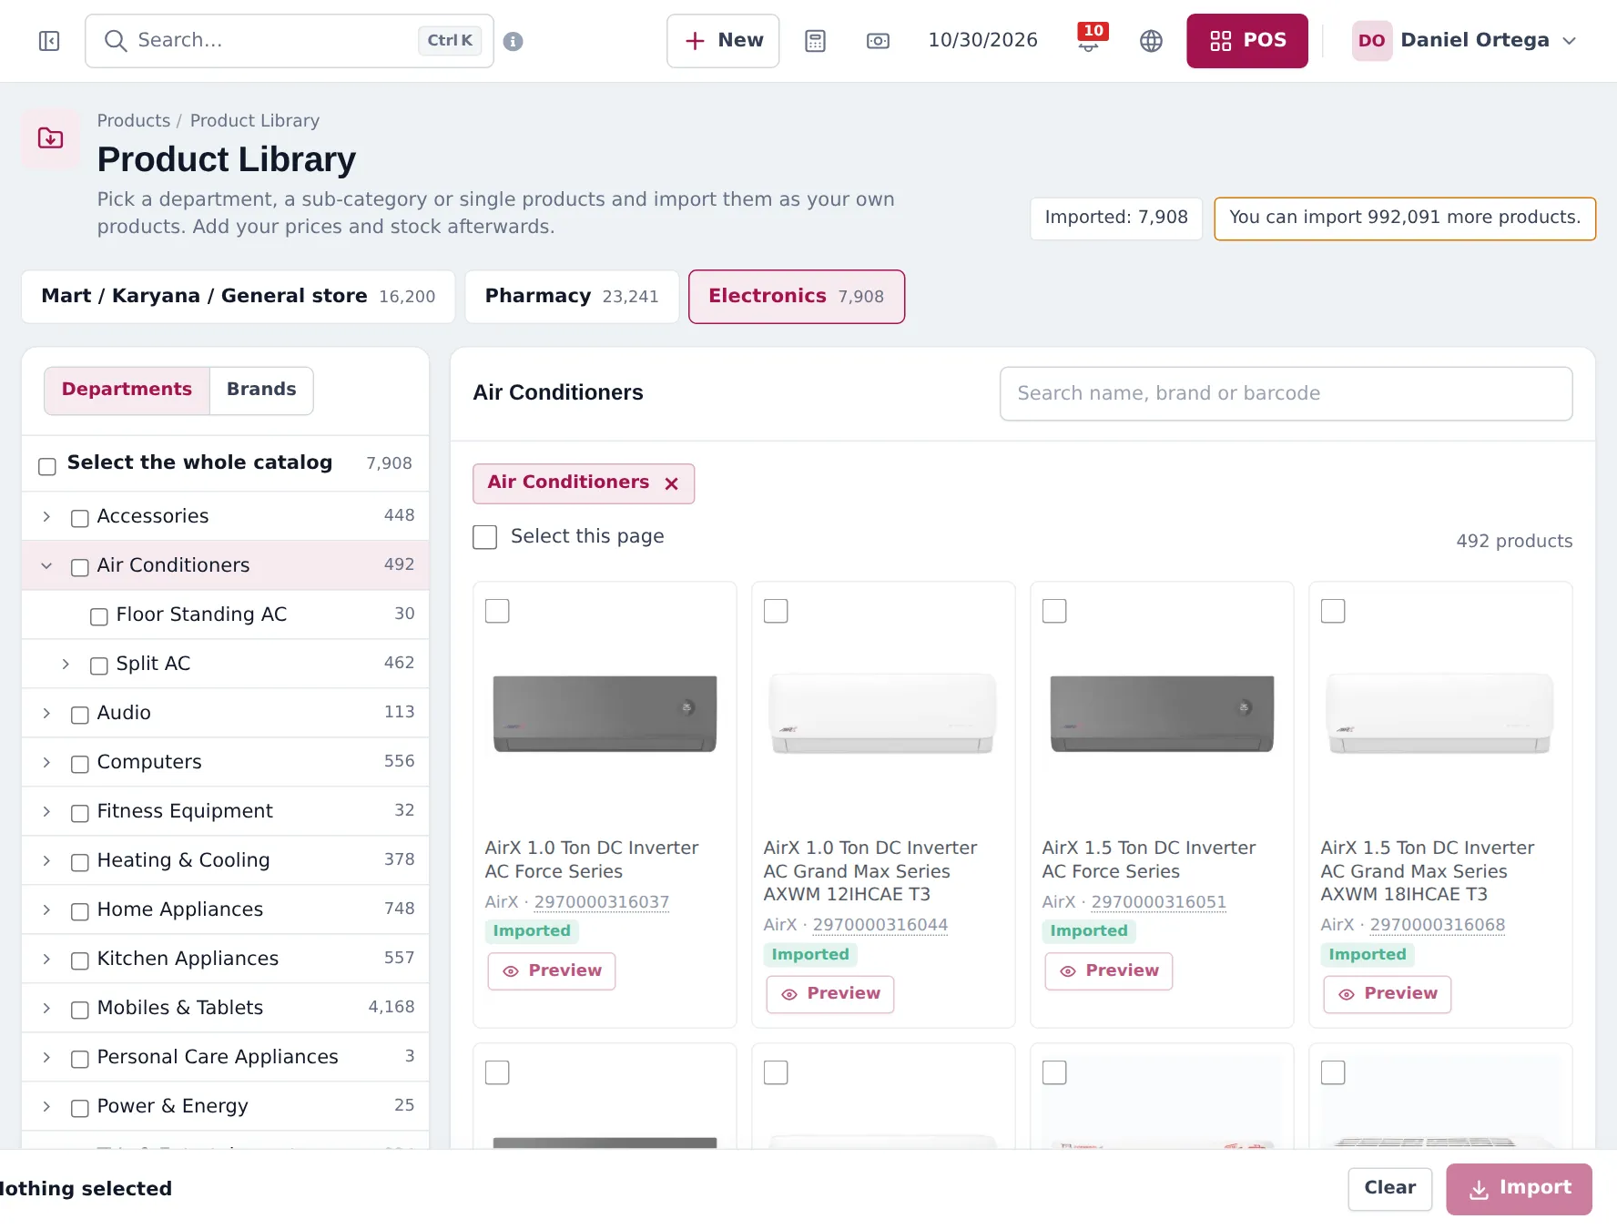Check Select the whole catalog
Viewport: 1617px width, 1229px height.
tap(47, 466)
